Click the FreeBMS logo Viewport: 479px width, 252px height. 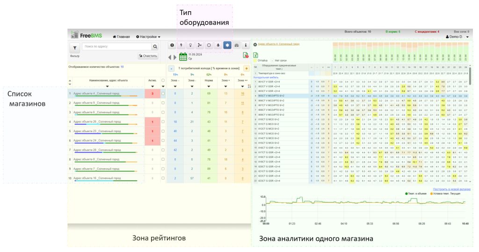pyautogui.click(x=87, y=36)
